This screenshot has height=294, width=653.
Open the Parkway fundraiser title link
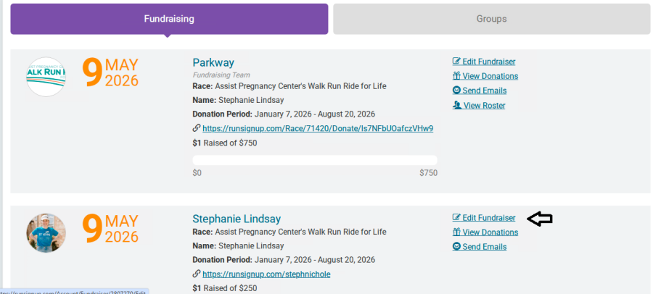pyautogui.click(x=213, y=62)
